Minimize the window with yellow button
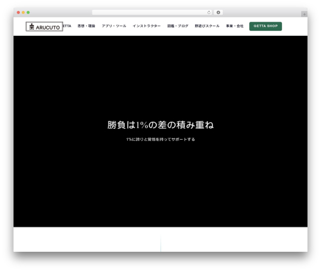This screenshot has height=271, width=321. [x=23, y=13]
